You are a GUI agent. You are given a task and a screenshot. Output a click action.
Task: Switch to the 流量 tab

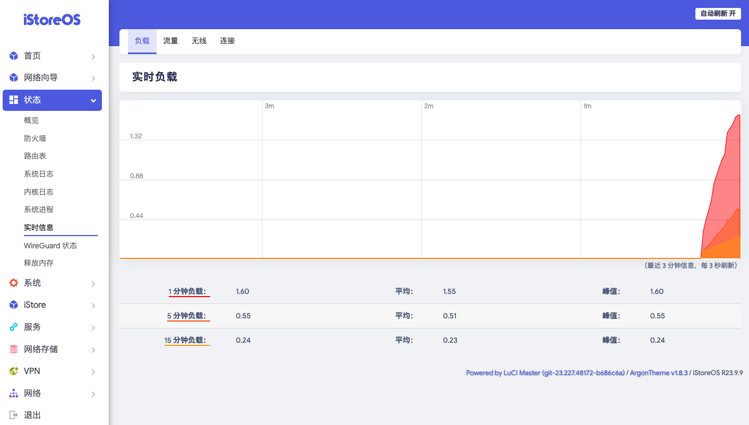(170, 40)
